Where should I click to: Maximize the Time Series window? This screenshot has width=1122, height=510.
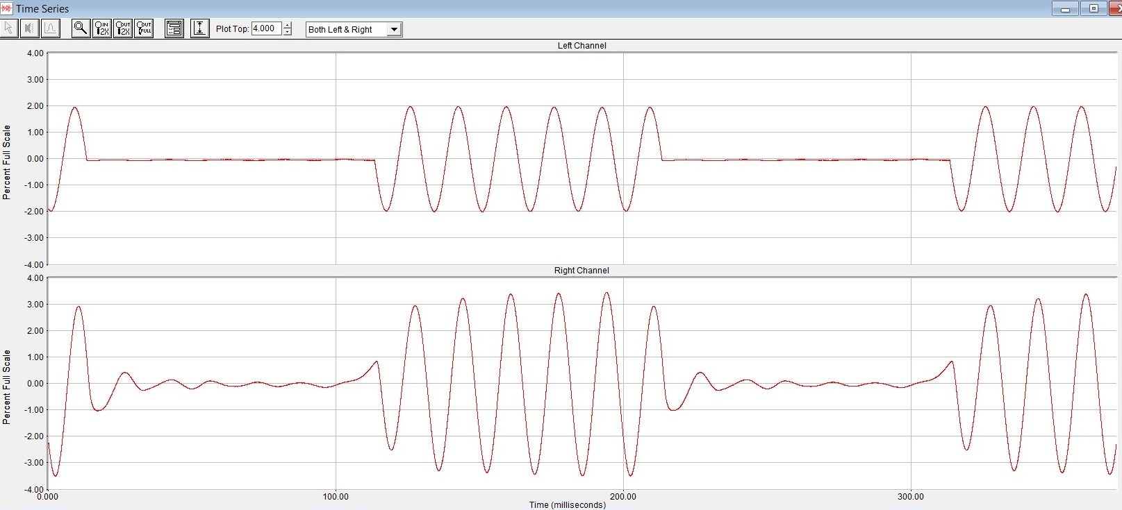[x=1094, y=8]
